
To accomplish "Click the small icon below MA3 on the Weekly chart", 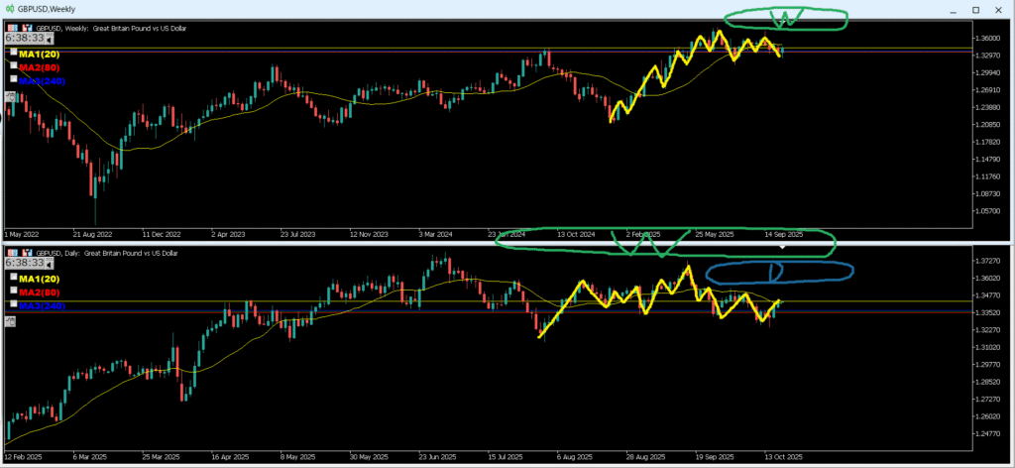I will [10, 96].
